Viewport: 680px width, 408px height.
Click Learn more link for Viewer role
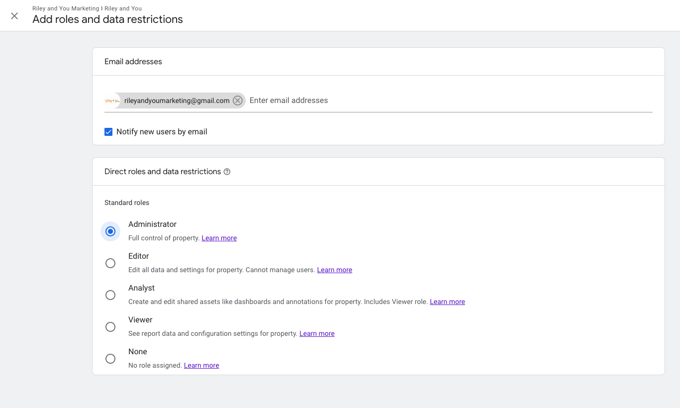(317, 334)
